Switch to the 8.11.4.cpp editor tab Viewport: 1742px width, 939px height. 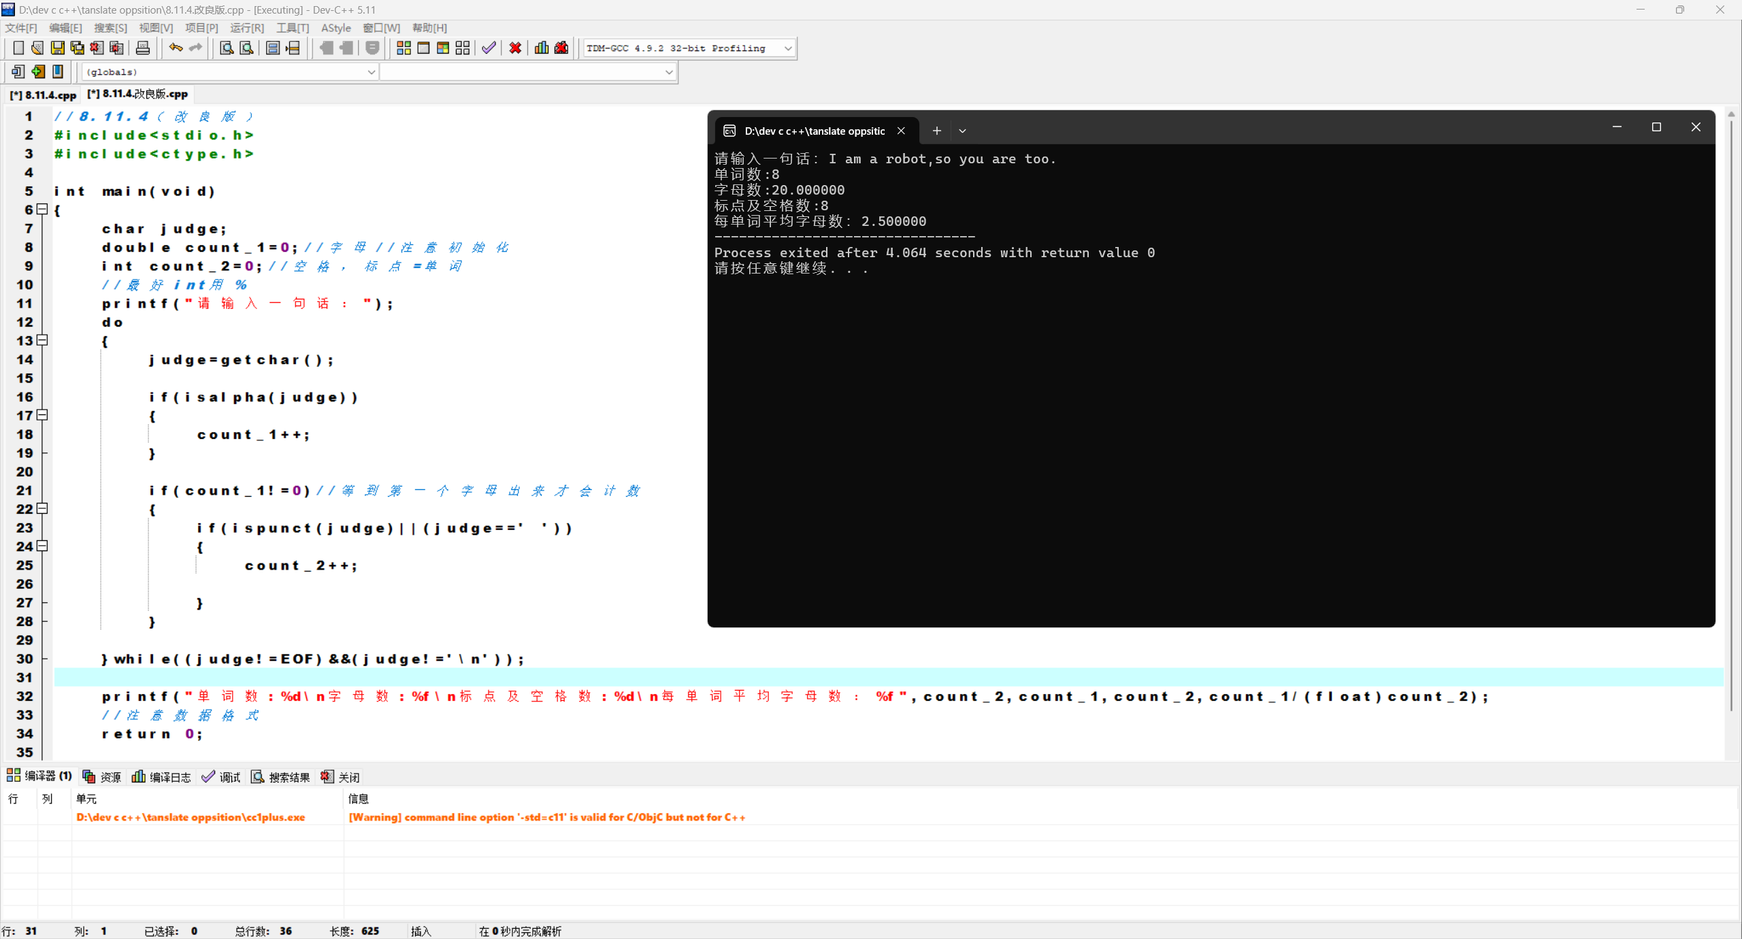(44, 95)
